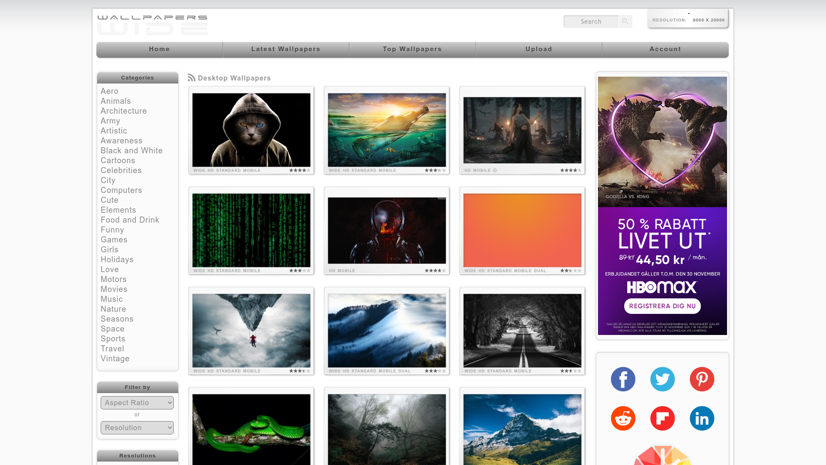
Task: Open the Games category
Action: (x=114, y=240)
